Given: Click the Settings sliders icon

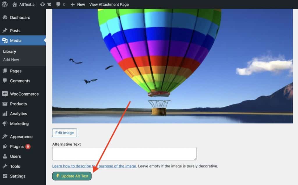Looking at the screenshot, I should point(5,176).
